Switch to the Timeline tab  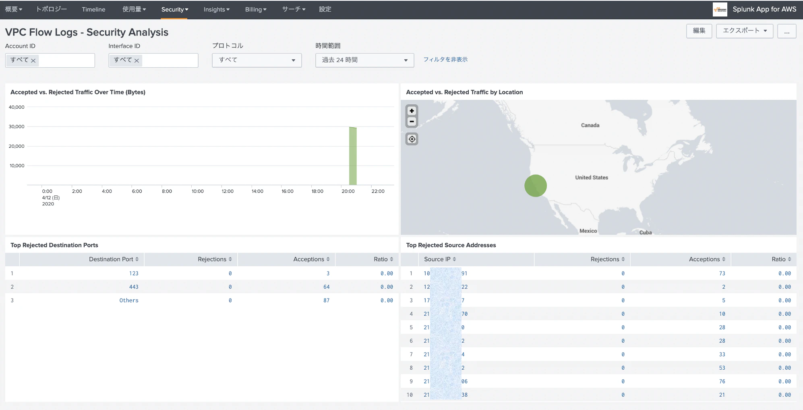click(x=93, y=9)
